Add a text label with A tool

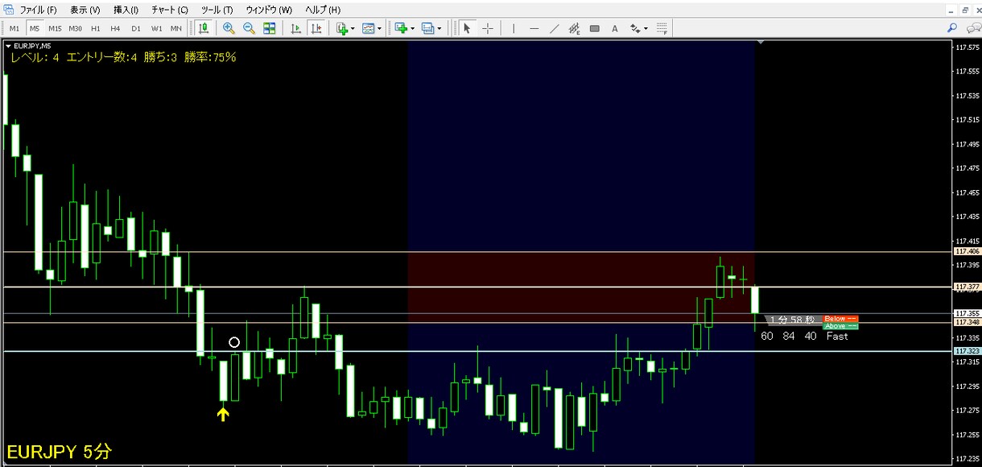(615, 28)
